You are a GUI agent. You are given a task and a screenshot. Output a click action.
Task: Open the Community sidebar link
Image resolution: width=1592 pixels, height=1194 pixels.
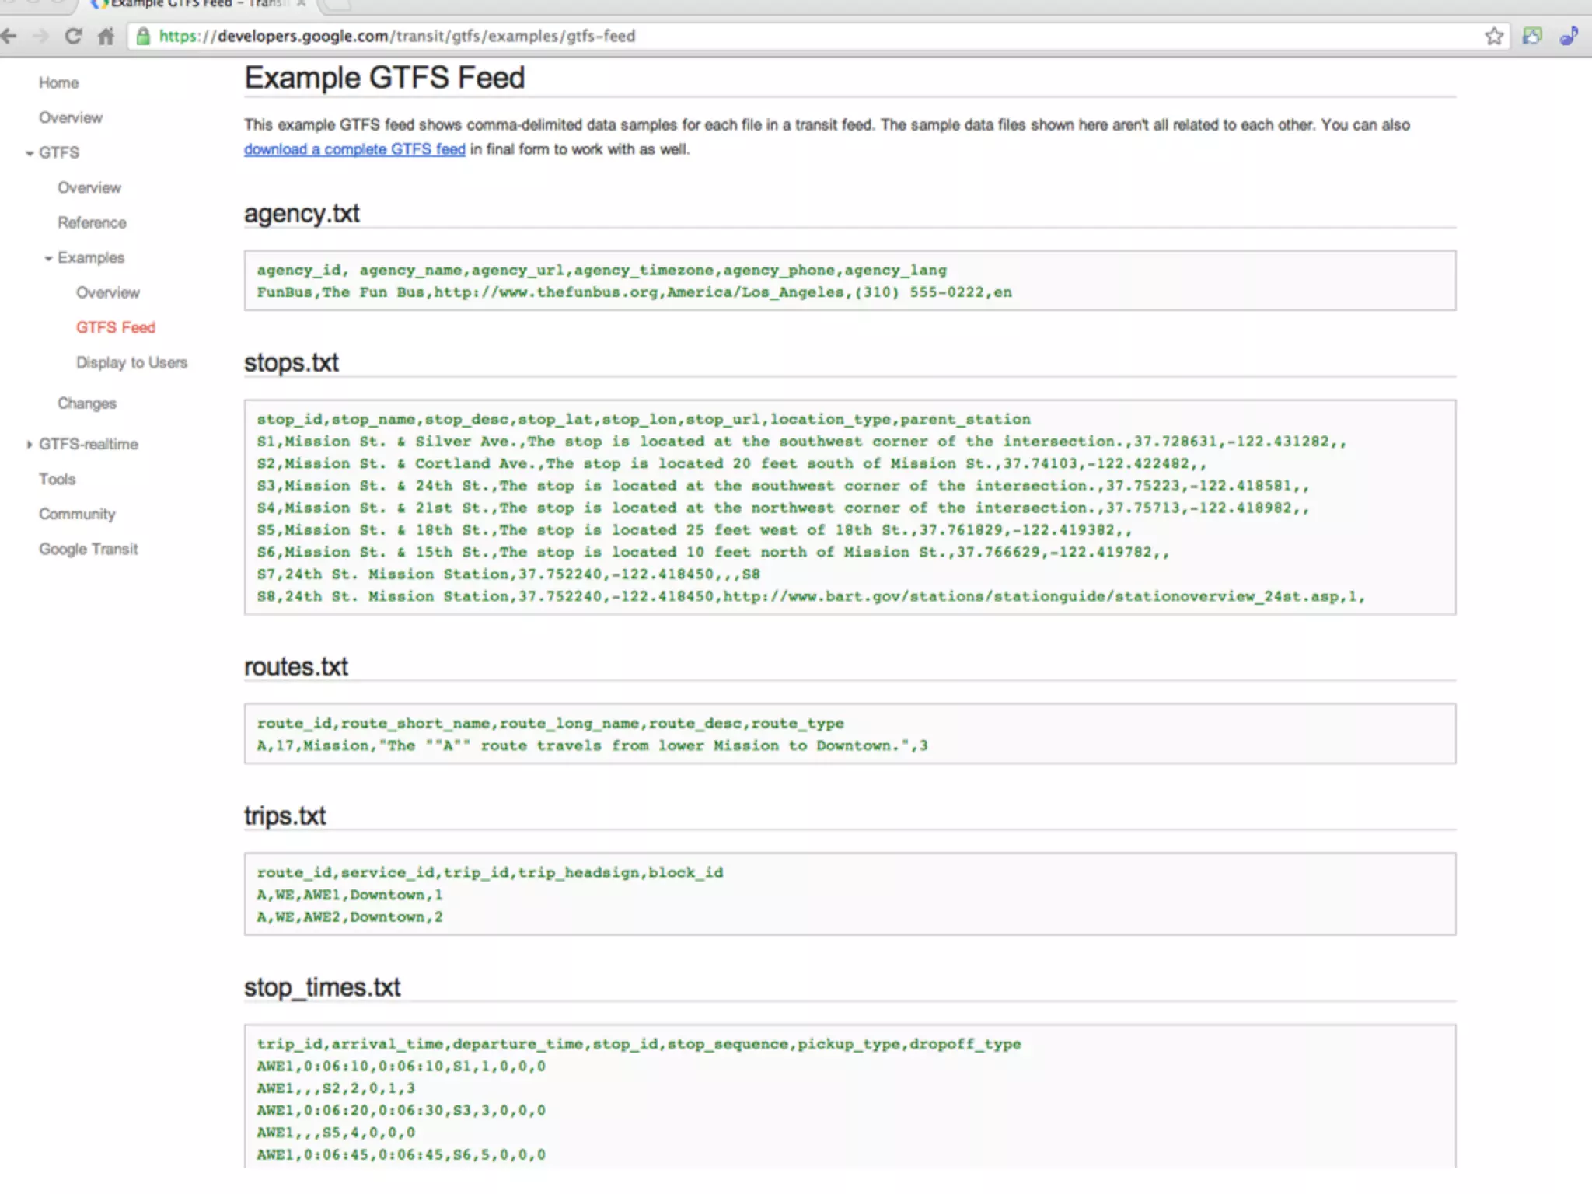[x=77, y=514]
